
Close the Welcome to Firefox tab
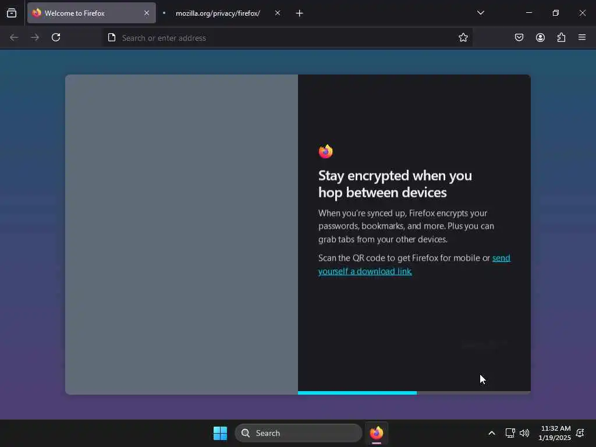146,13
